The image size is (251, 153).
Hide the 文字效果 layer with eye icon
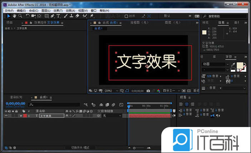click(6, 116)
